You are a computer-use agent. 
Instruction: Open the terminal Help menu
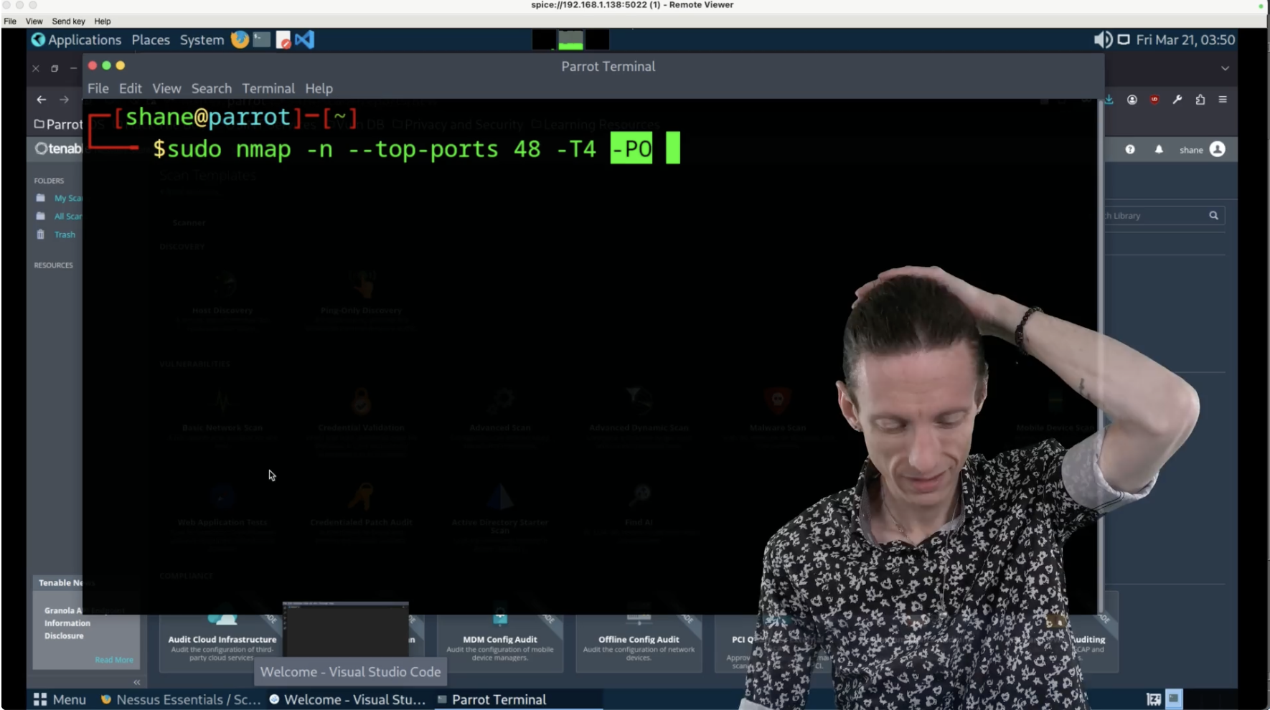pos(319,88)
